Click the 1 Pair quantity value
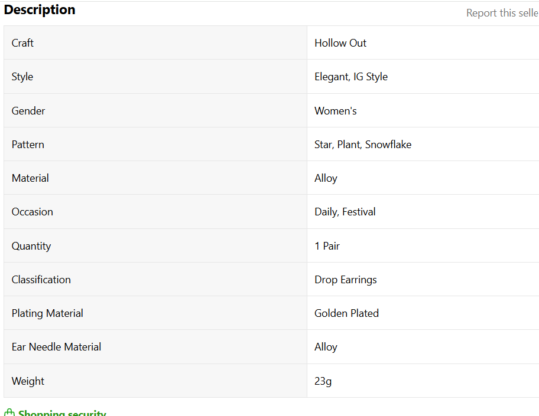This screenshot has height=416, width=539. click(327, 246)
